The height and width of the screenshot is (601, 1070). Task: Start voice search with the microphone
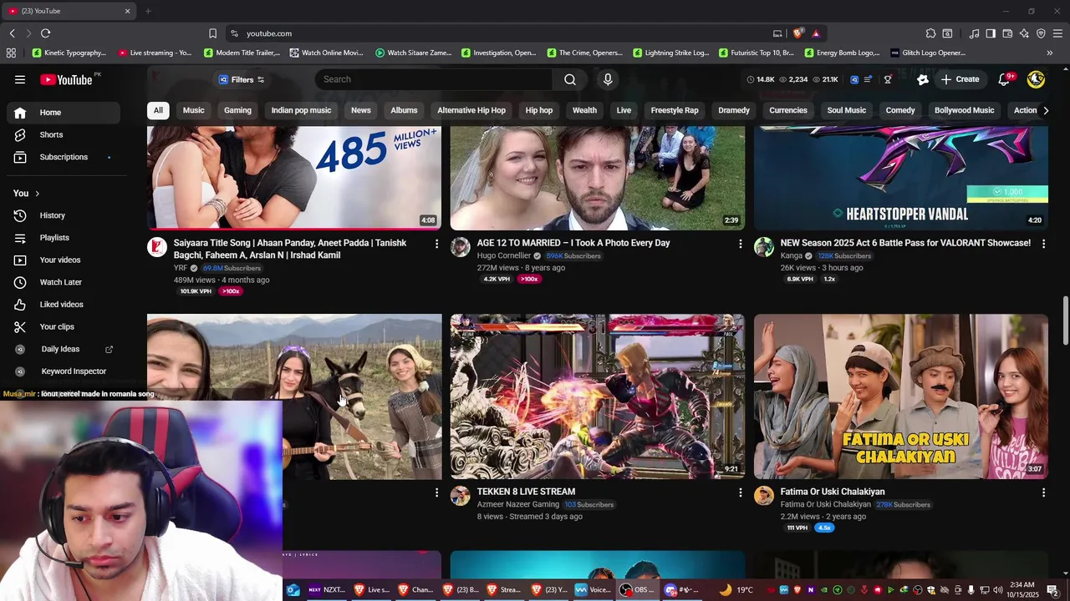608,79
